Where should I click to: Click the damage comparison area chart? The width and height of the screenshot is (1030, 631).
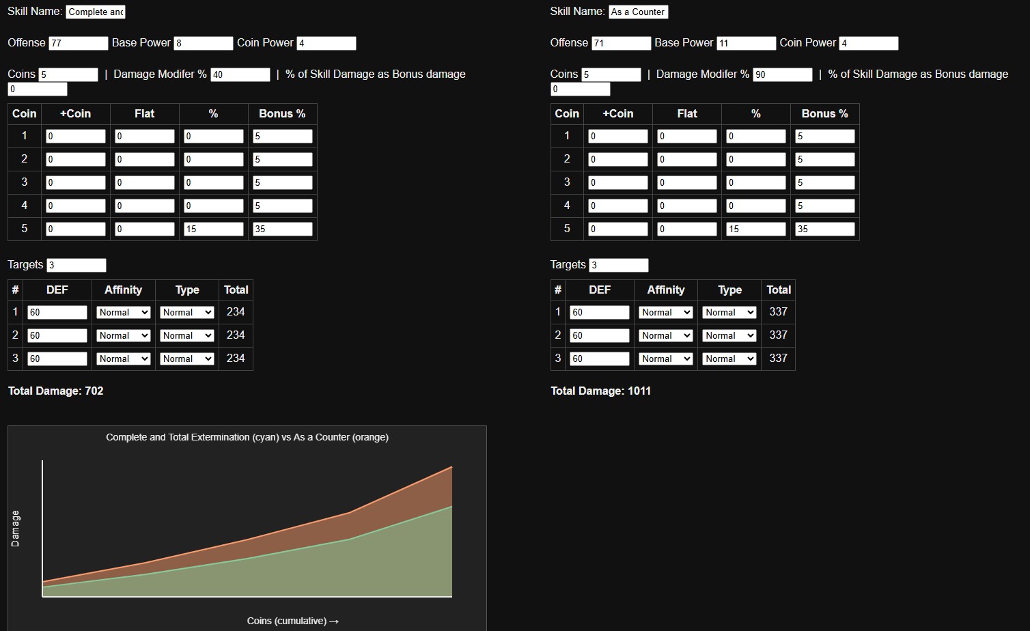click(247, 529)
